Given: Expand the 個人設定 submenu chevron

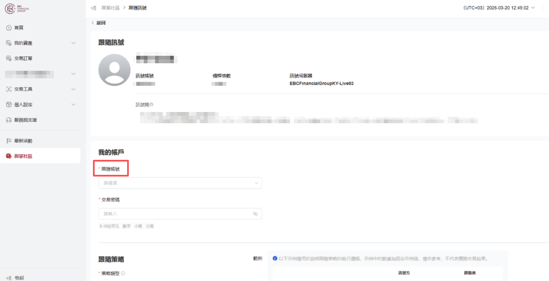Looking at the screenshot, I should click(73, 104).
